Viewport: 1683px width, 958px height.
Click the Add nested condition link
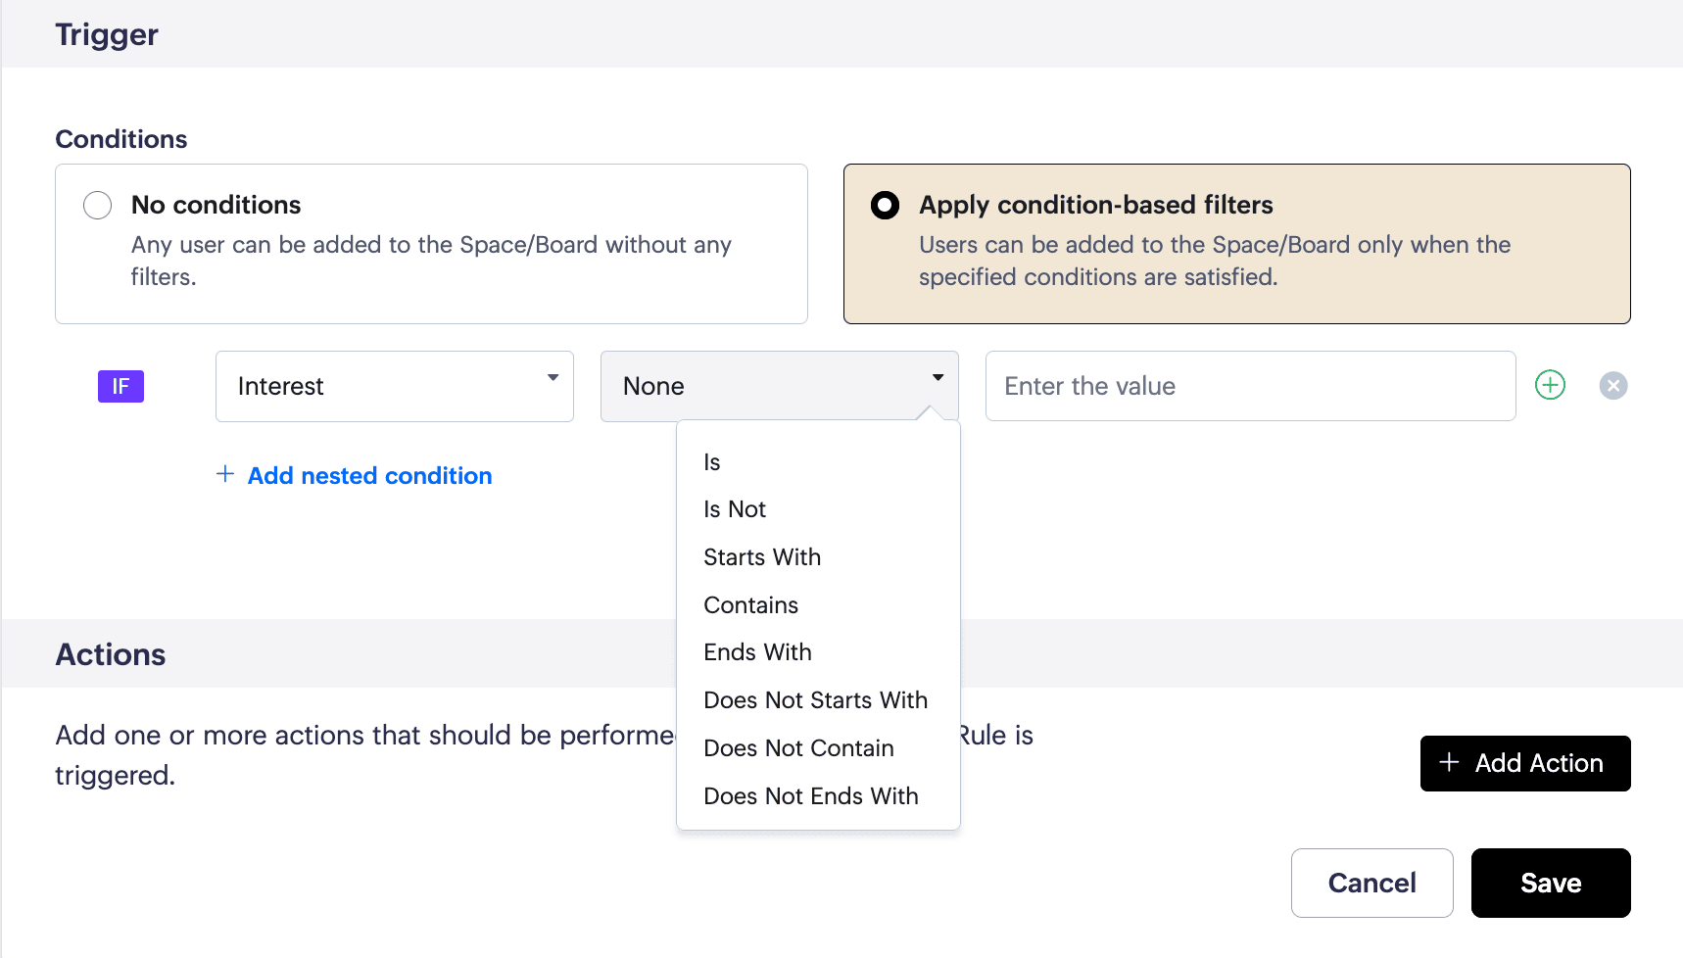coord(369,476)
